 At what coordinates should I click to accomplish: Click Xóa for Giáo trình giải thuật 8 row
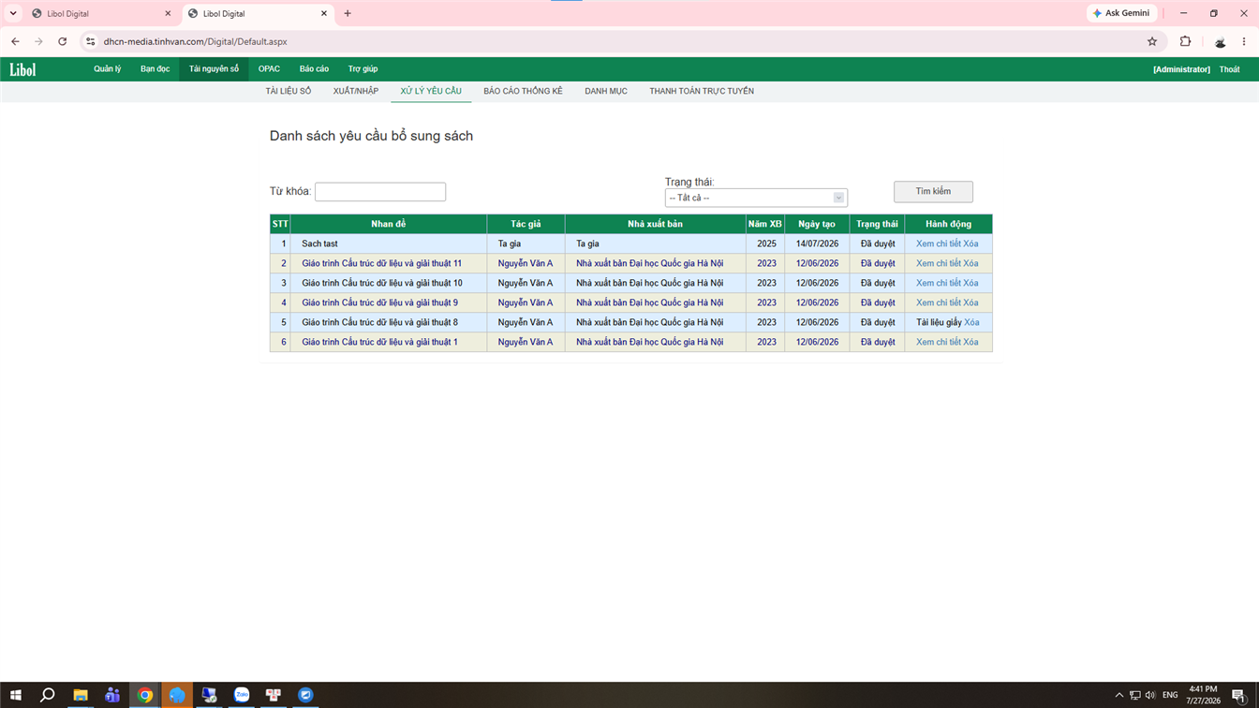click(971, 322)
